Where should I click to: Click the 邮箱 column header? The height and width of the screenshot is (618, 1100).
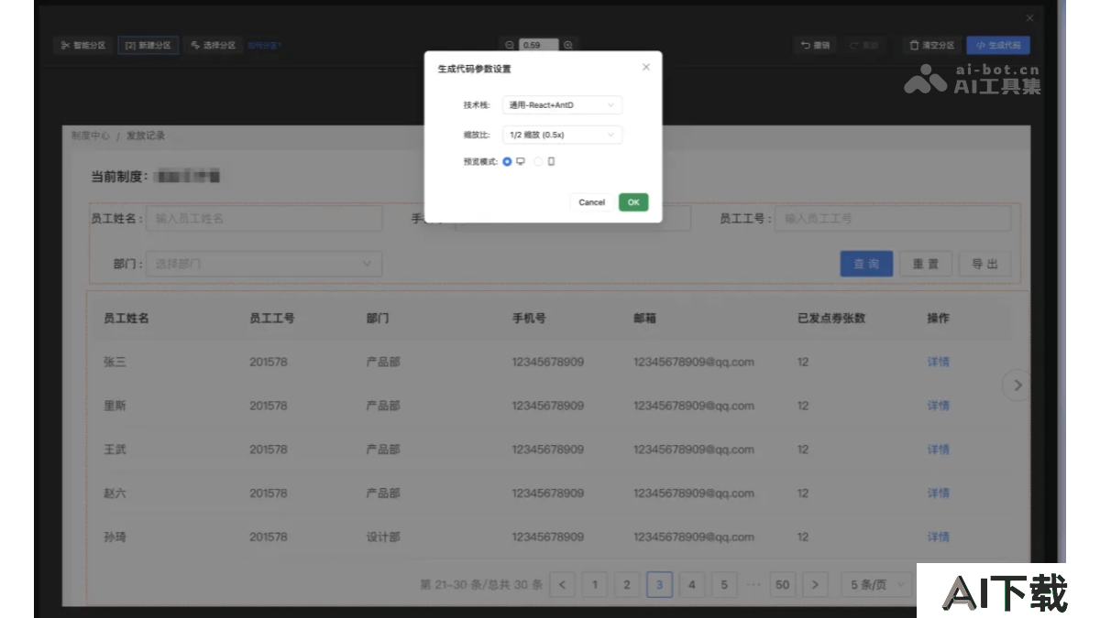pos(644,319)
